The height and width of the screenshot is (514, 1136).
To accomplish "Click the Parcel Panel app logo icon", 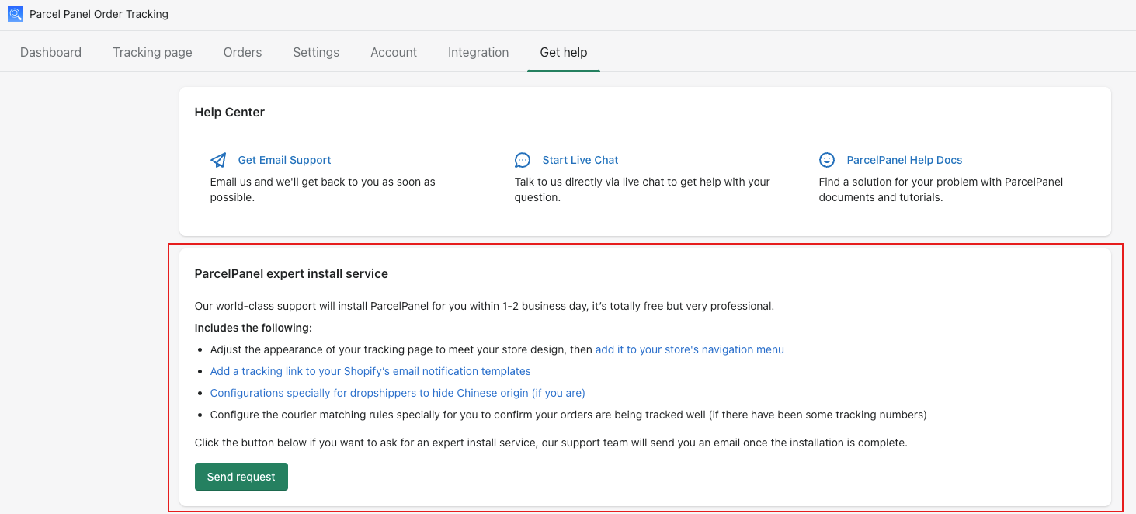I will click(x=16, y=14).
